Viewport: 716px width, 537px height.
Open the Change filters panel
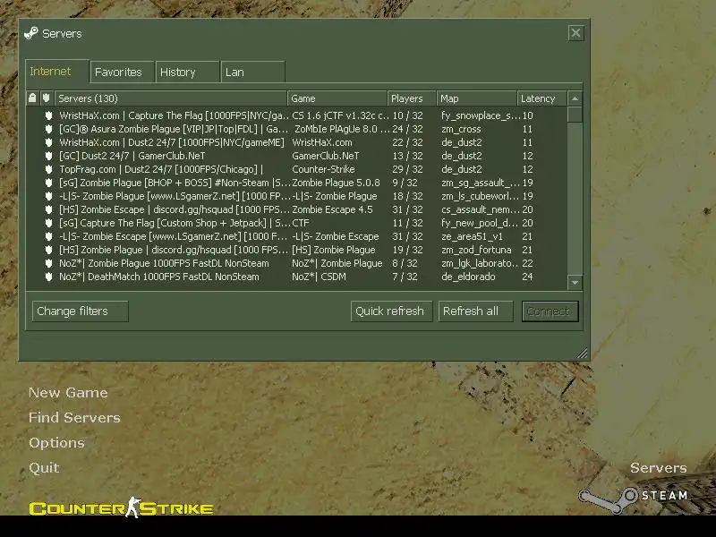(80, 311)
